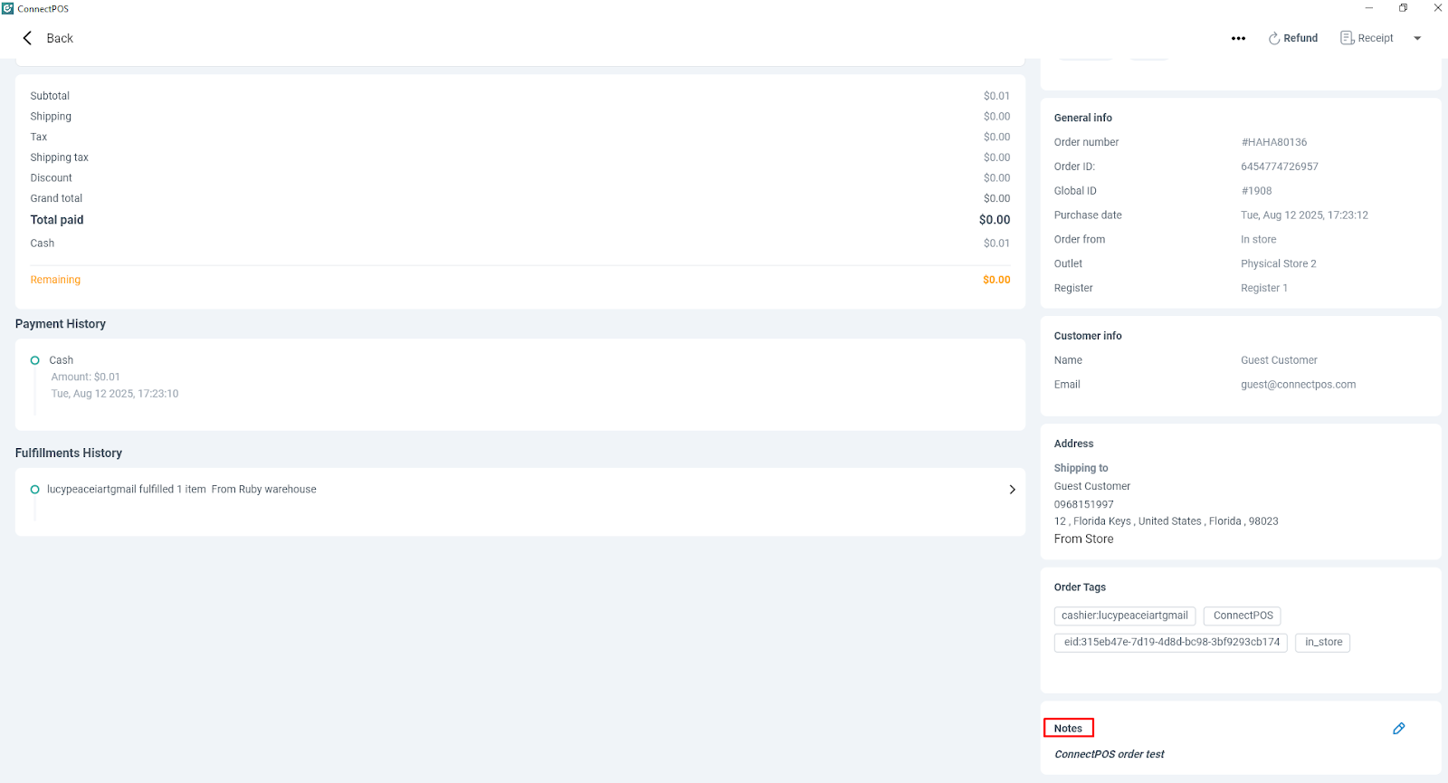The width and height of the screenshot is (1448, 783).
Task: Expand the Receipt dropdown arrow
Action: click(x=1417, y=38)
